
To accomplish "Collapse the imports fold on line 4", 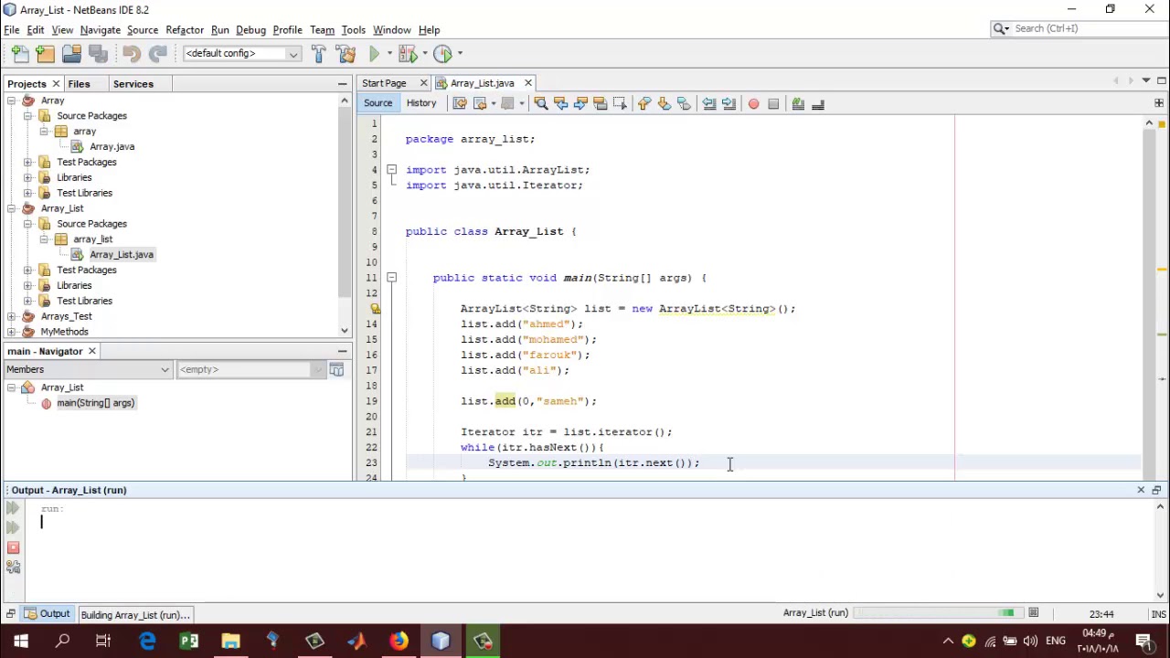I will coord(391,170).
